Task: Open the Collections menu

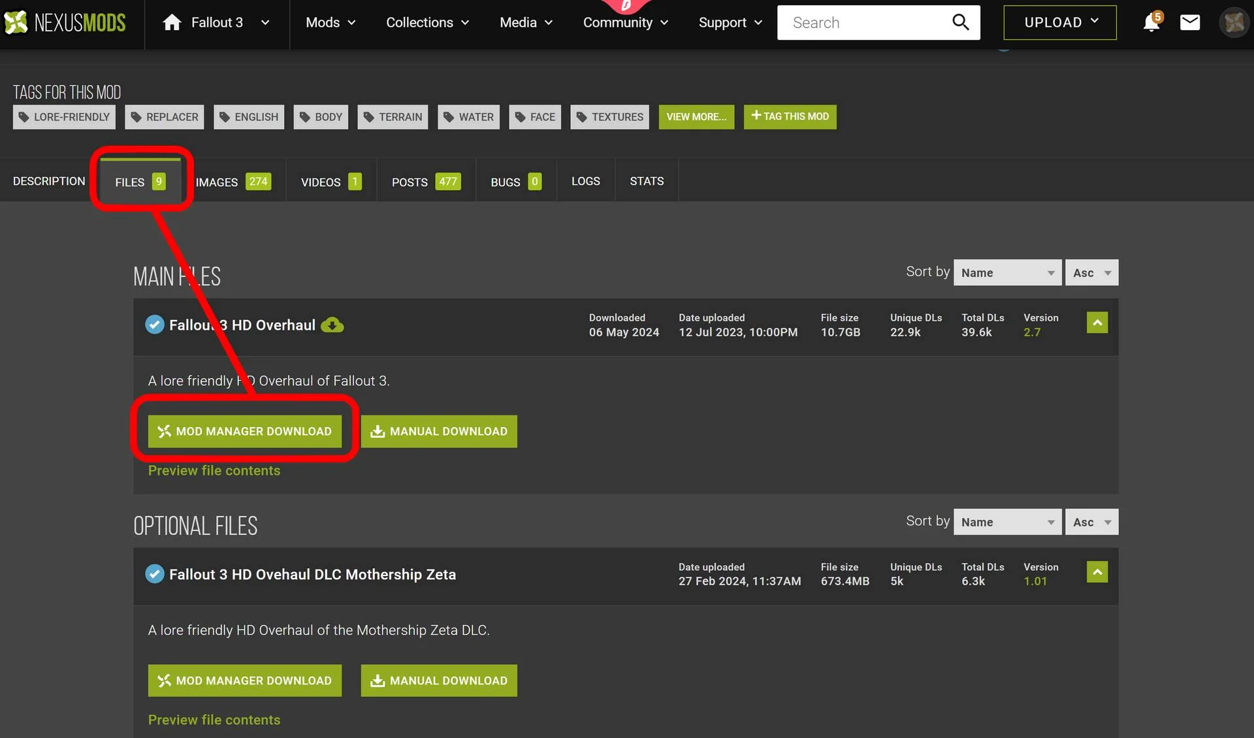Action: [x=427, y=23]
